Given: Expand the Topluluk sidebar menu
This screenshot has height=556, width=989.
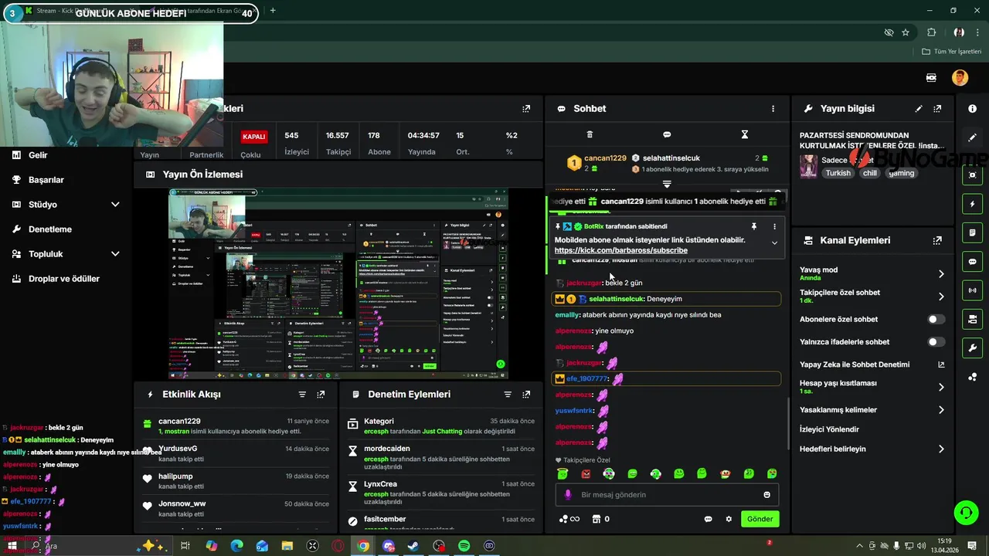Looking at the screenshot, I should pyautogui.click(x=115, y=254).
